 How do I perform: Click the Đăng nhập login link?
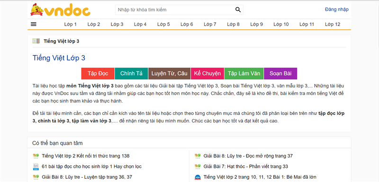(337, 9)
